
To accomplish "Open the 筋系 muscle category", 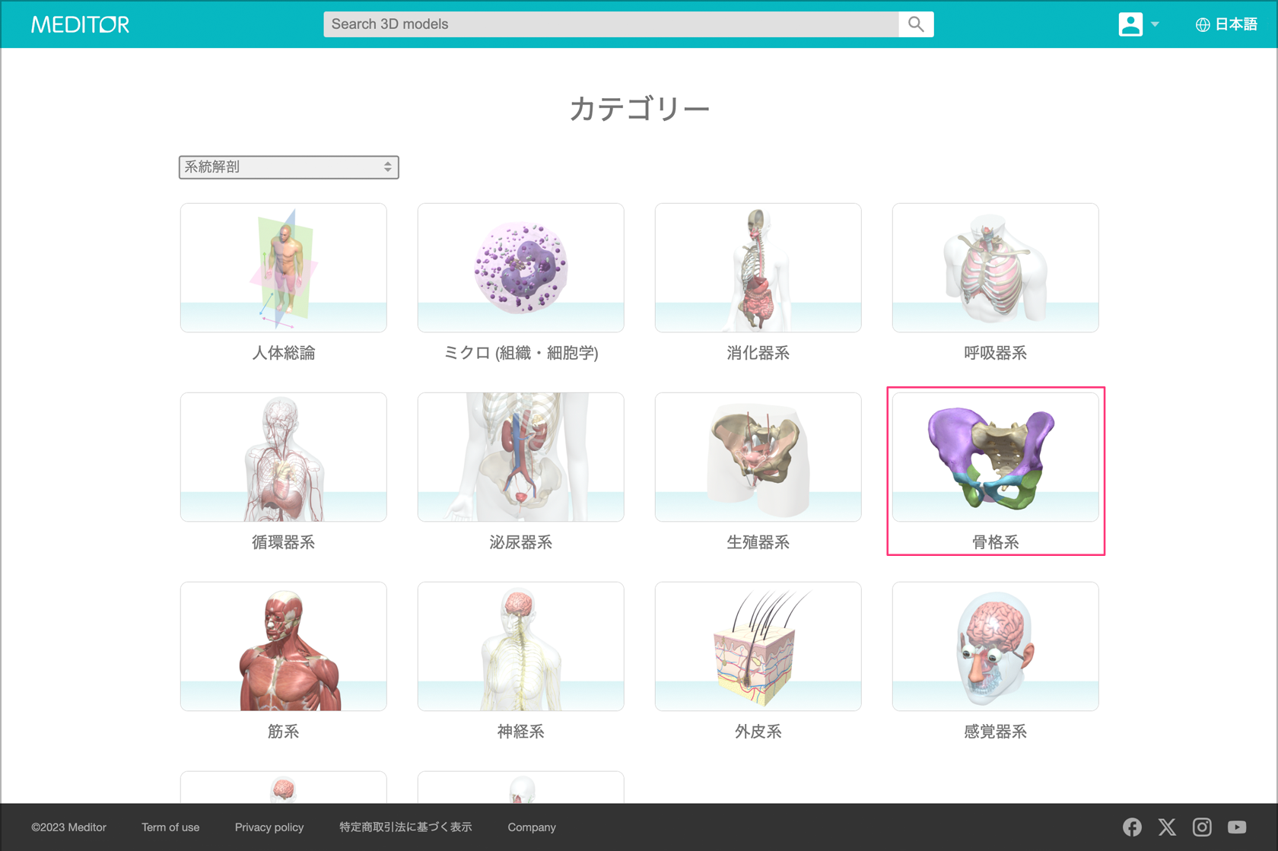I will pyautogui.click(x=283, y=646).
